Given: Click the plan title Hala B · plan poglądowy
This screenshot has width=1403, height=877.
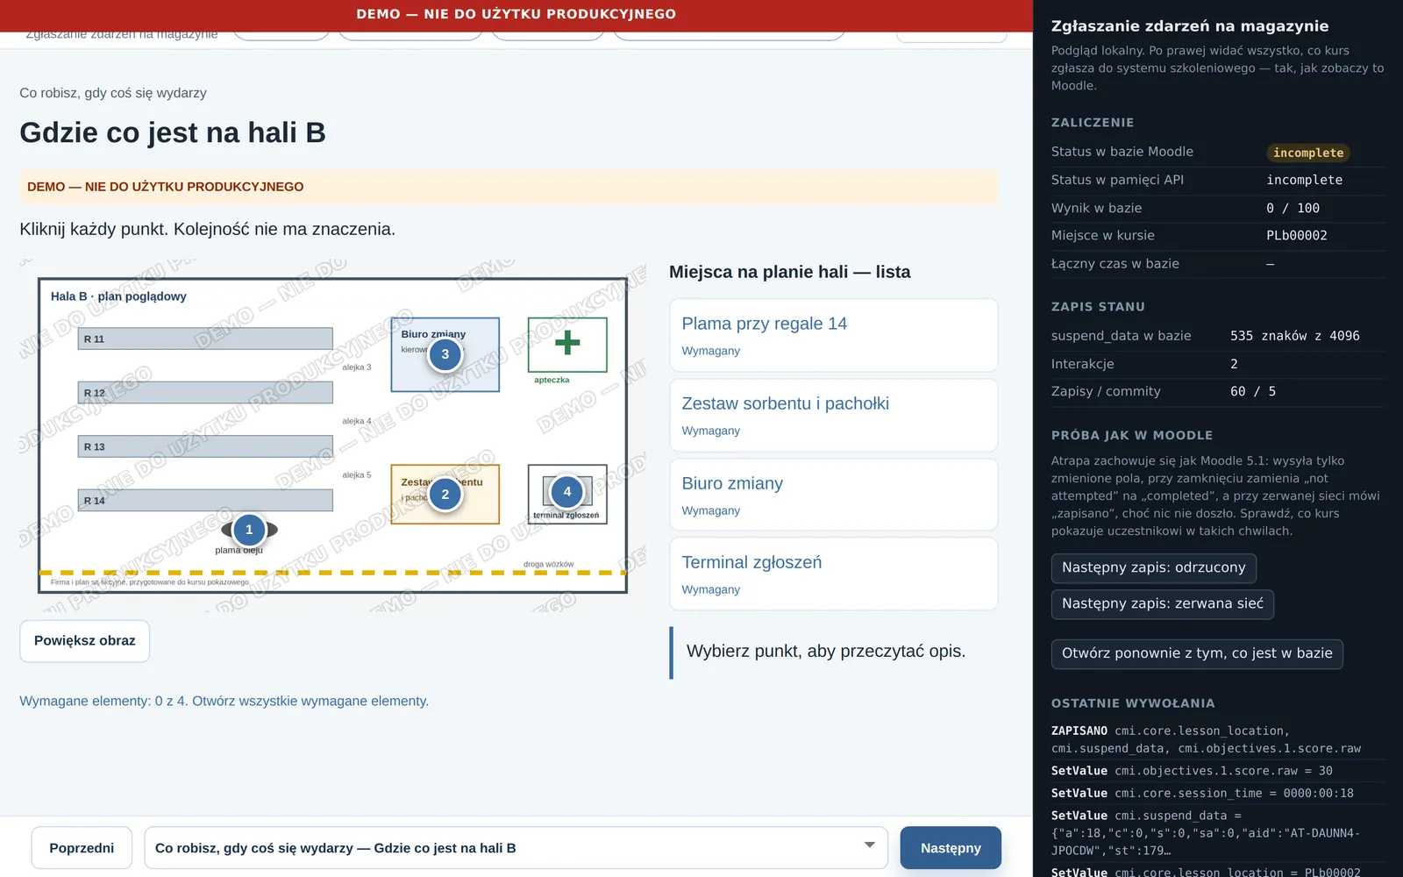Looking at the screenshot, I should (118, 296).
